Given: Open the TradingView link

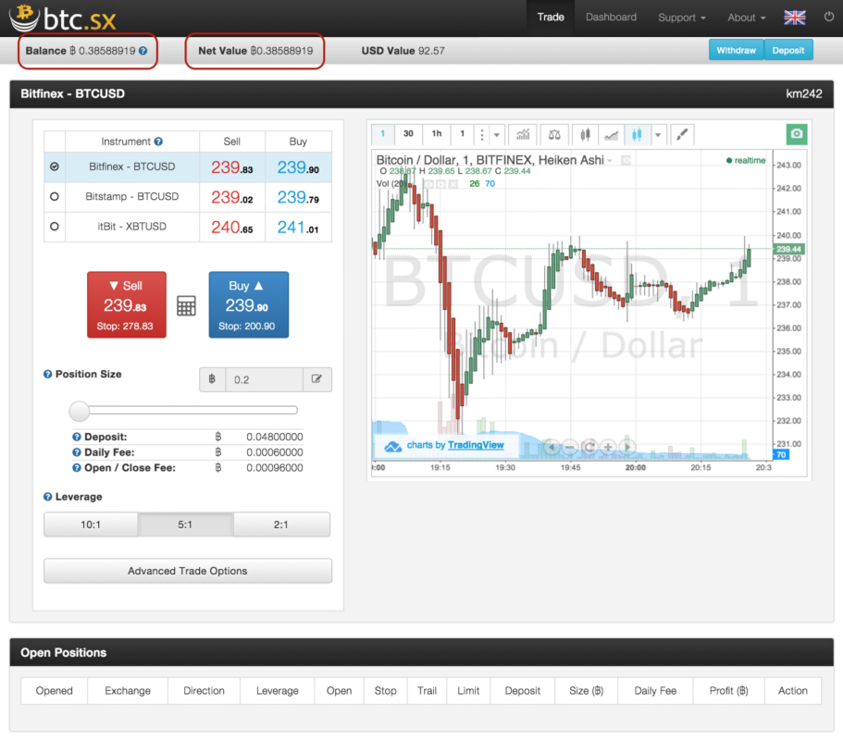Looking at the screenshot, I should [x=476, y=445].
